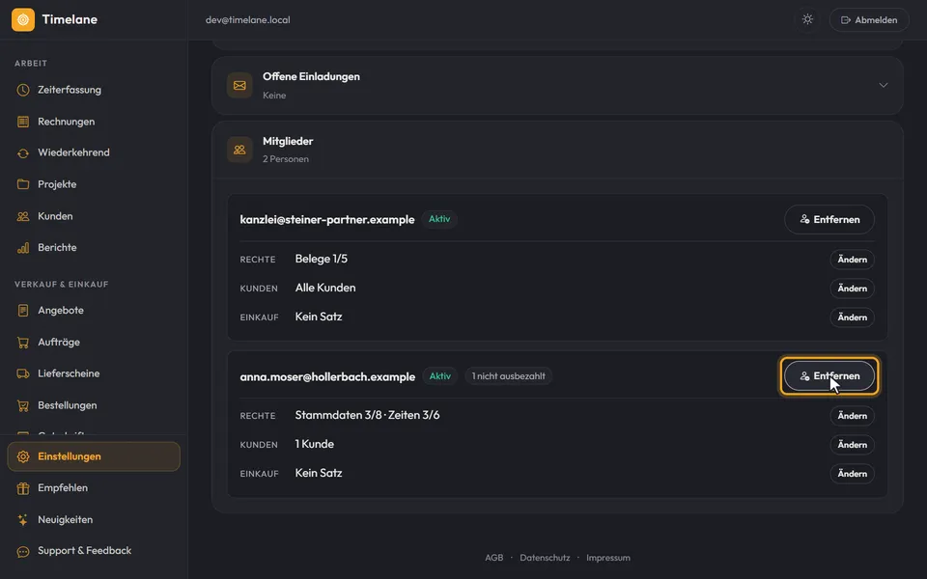927x579 pixels.
Task: Click the Mitglieder group icon
Action: [x=239, y=150]
